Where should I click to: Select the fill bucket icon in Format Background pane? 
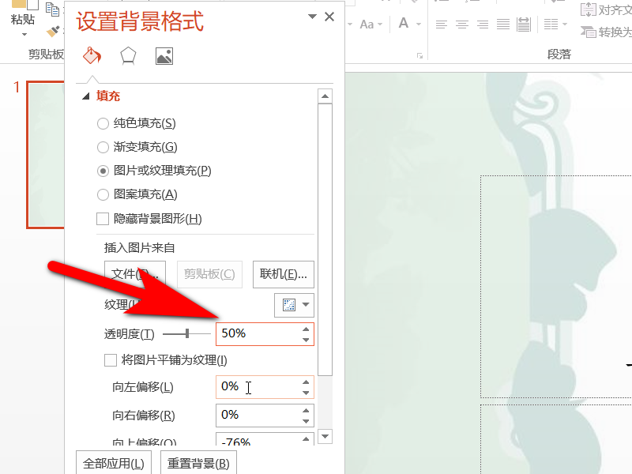[92, 55]
